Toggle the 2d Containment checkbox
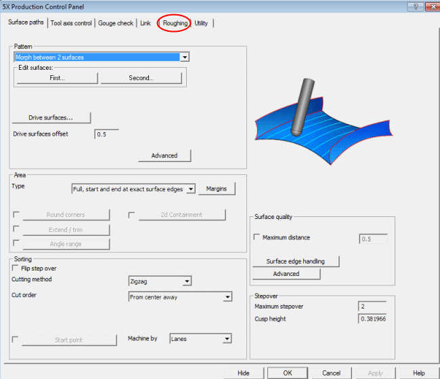Screen dimensions: 440x379 (x=132, y=215)
